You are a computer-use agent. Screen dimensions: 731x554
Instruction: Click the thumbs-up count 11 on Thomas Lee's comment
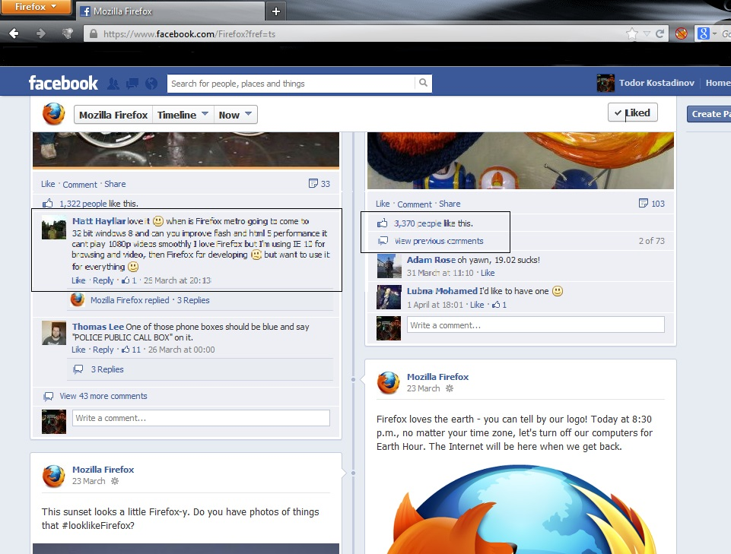point(131,350)
